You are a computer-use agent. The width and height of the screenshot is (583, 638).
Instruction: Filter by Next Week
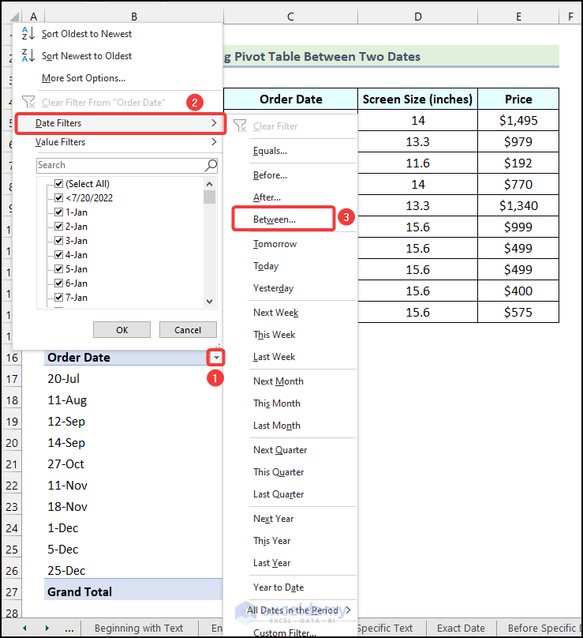[275, 313]
